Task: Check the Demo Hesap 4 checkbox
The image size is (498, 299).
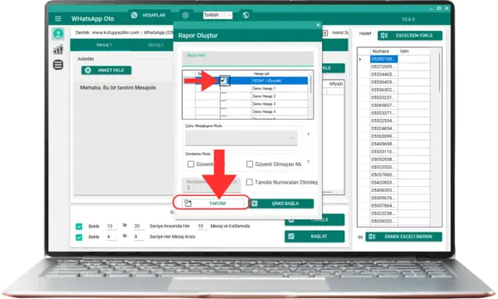Action: 223,111
